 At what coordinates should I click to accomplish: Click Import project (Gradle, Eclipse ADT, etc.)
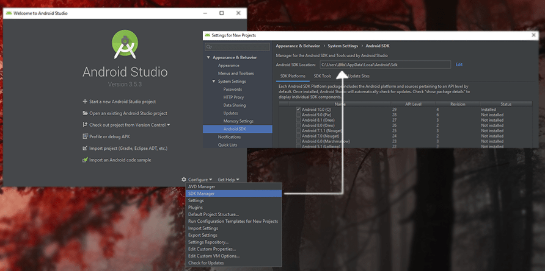(x=128, y=149)
